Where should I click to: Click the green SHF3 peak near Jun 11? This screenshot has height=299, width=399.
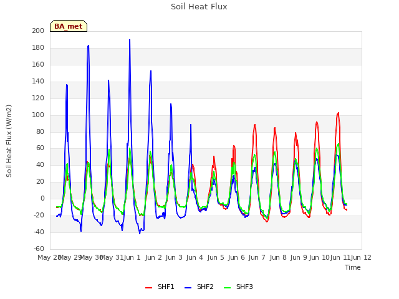coord(338,144)
